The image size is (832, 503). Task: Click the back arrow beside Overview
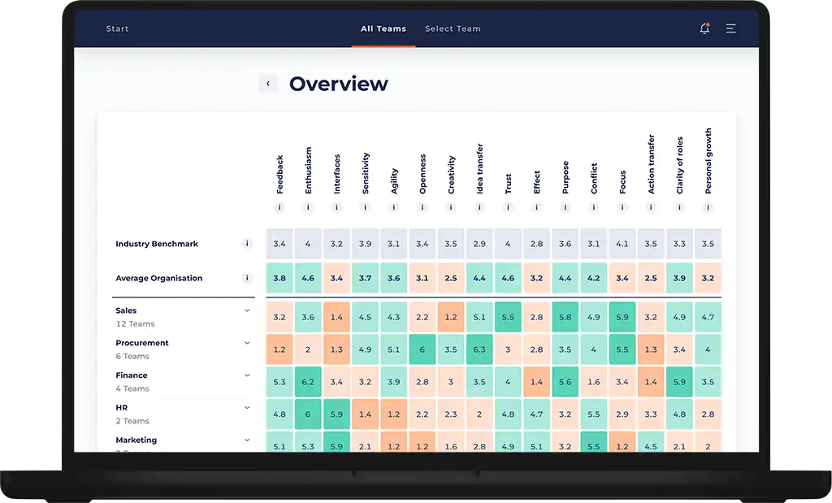point(267,84)
